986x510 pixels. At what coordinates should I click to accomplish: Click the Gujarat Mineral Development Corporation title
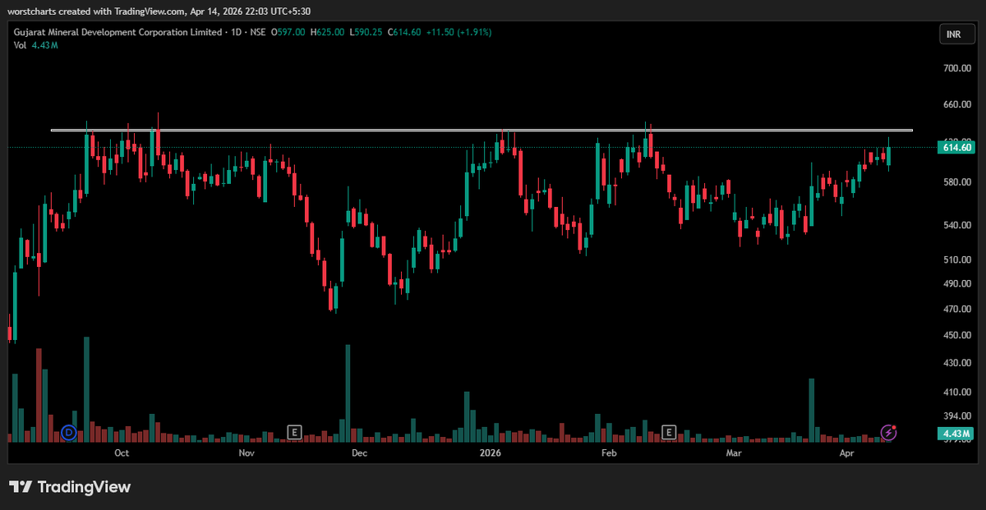coord(118,32)
